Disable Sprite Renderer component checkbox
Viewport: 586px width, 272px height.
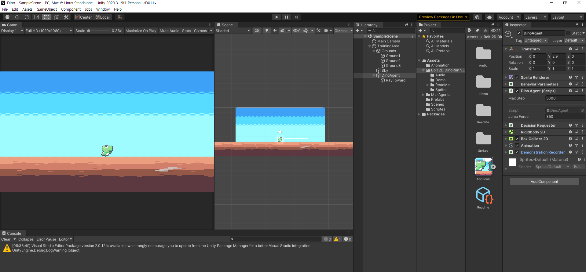point(517,78)
